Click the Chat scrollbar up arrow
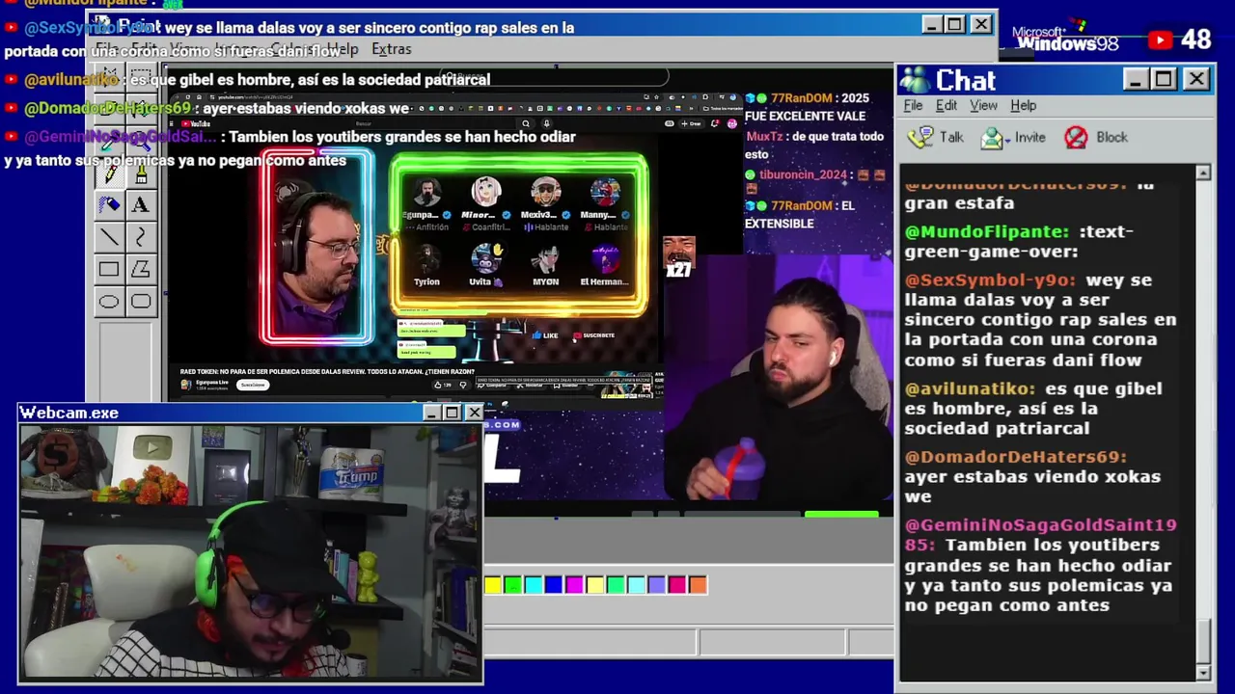This screenshot has height=694, width=1235. (1202, 173)
